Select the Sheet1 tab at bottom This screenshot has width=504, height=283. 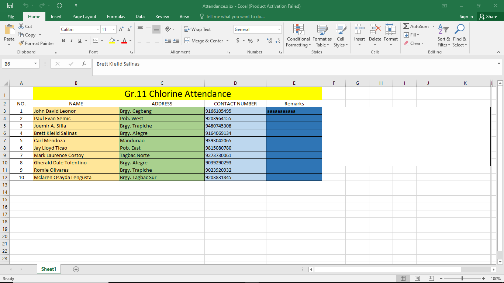pos(48,269)
